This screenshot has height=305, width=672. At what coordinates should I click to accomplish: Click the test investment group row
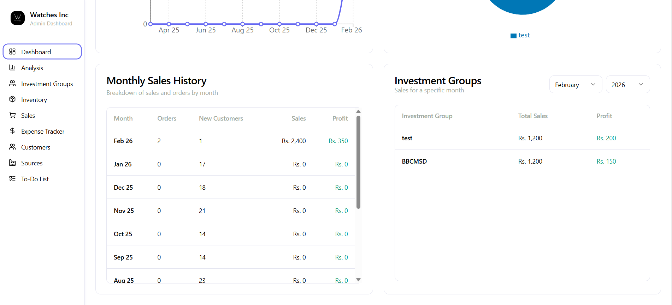[x=522, y=138]
